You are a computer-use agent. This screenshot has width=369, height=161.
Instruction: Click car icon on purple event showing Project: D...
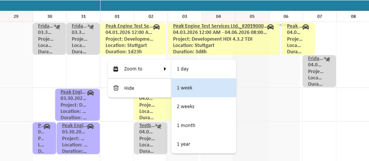click(x=91, y=93)
